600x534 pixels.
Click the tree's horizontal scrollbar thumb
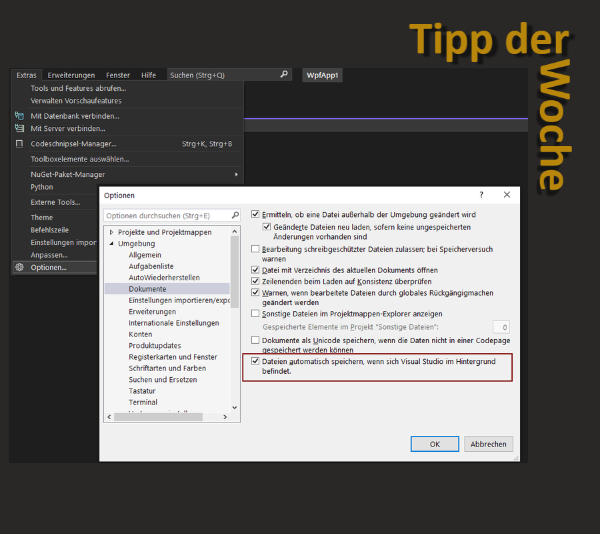click(159, 417)
